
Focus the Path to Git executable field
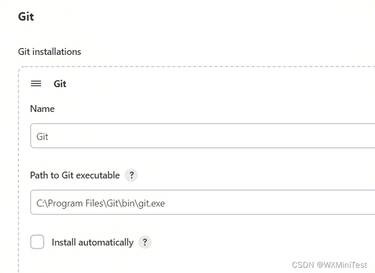coord(202,202)
